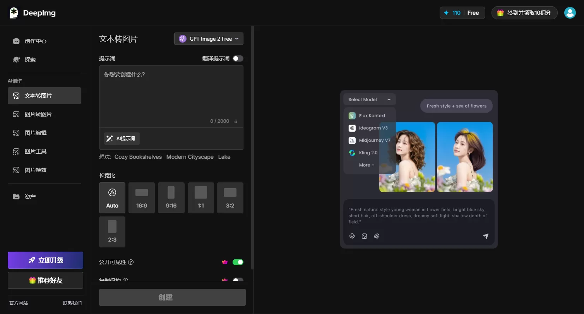Disable the 公开可见性 toggle
584x314 pixels.
tap(238, 262)
